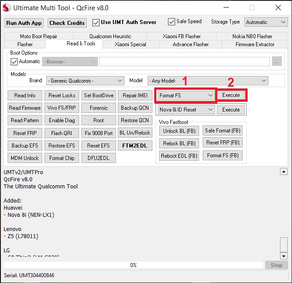Viewport: 292px width, 283px height.
Task: Switch to Xiaomi Special tab
Action: point(130,44)
